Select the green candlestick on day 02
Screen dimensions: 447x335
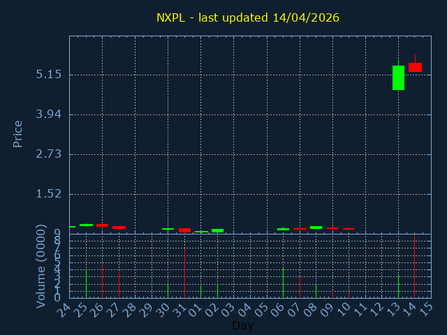coord(217,230)
